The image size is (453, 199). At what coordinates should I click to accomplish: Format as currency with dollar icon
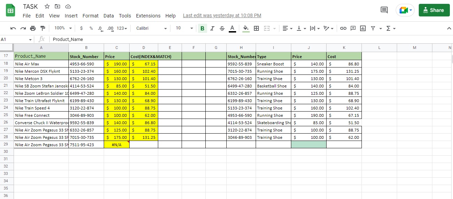pyautogui.click(x=81, y=28)
